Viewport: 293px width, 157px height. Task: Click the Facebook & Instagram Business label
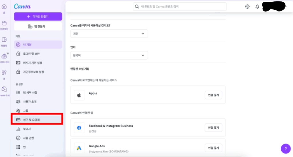coord(111,126)
